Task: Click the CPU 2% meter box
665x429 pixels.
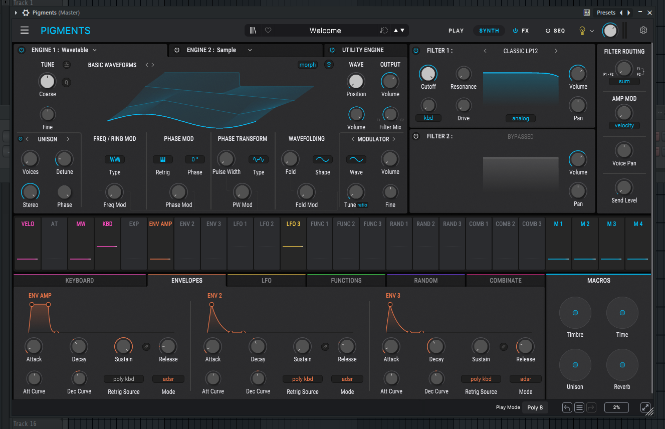Action: click(616, 407)
